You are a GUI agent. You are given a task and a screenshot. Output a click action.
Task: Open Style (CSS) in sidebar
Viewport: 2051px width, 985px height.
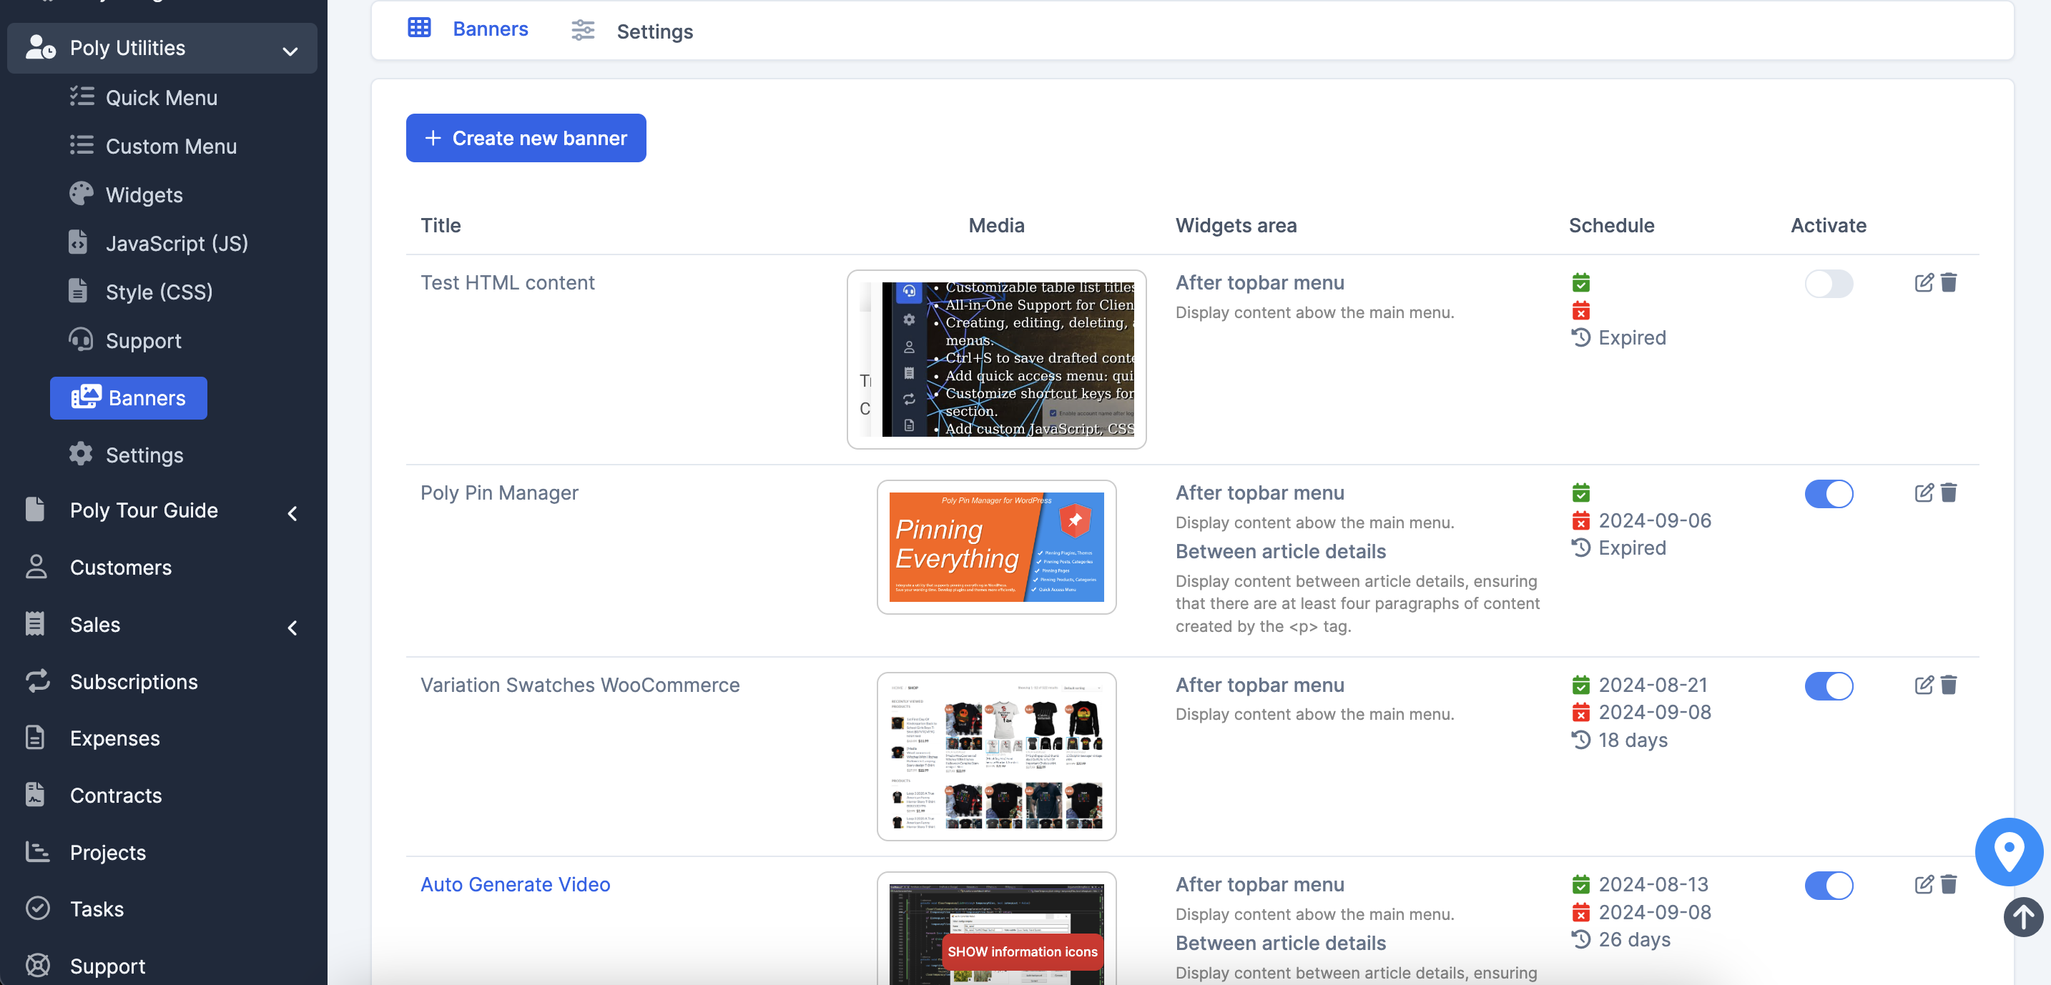click(x=159, y=292)
